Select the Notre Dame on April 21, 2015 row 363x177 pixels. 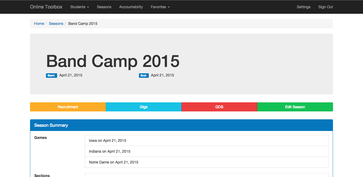[207, 162]
